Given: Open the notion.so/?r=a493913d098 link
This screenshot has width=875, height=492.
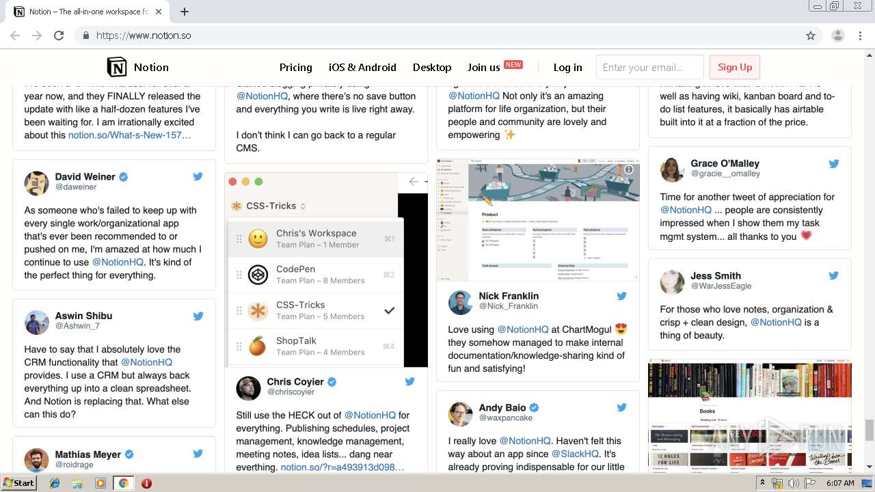Looking at the screenshot, I should 342,467.
